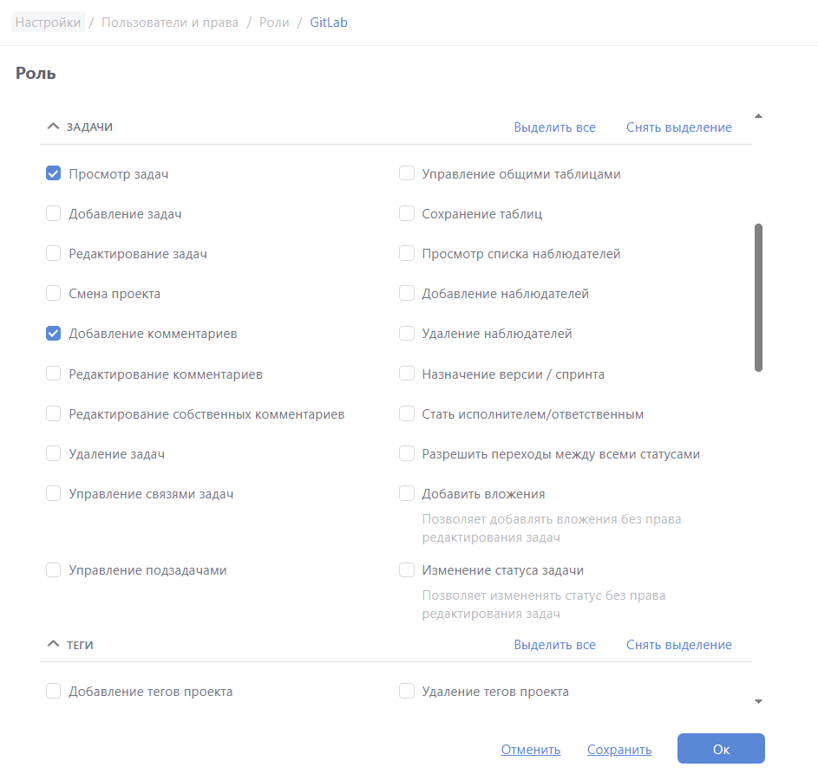Click Выделить все for ЗАДАЧИ

[554, 127]
